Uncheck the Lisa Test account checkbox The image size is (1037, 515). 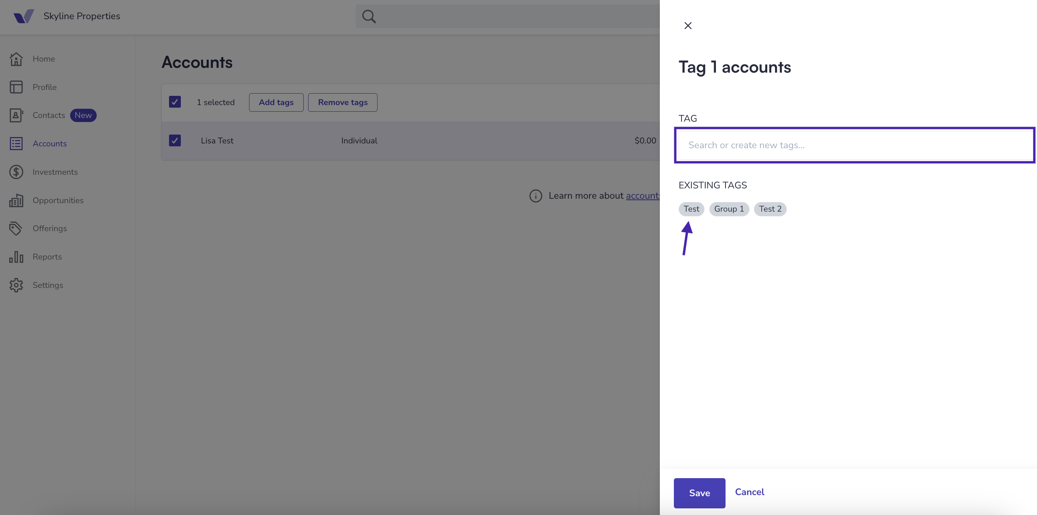tap(175, 141)
